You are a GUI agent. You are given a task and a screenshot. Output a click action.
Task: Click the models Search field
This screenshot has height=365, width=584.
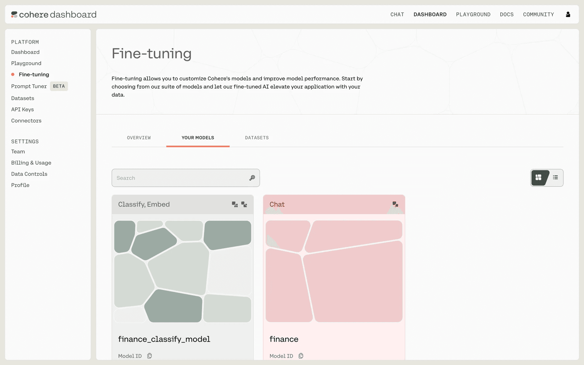pos(179,178)
